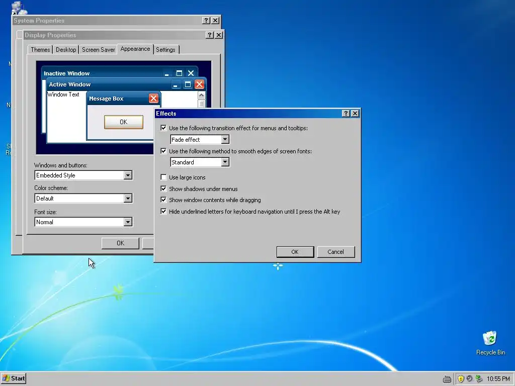Click minimize icon on preview Active Window
This screenshot has height=386, width=515.
pos(176,84)
